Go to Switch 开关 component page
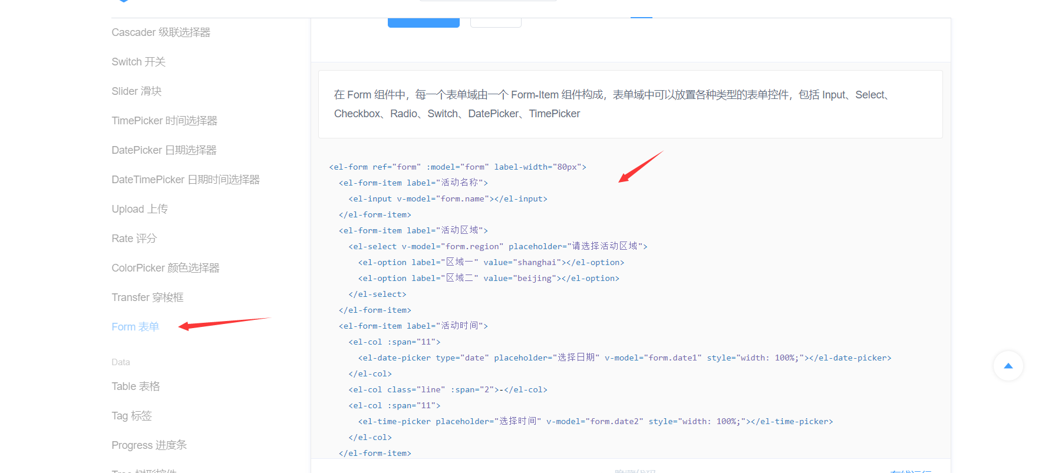1042x473 pixels. (139, 62)
